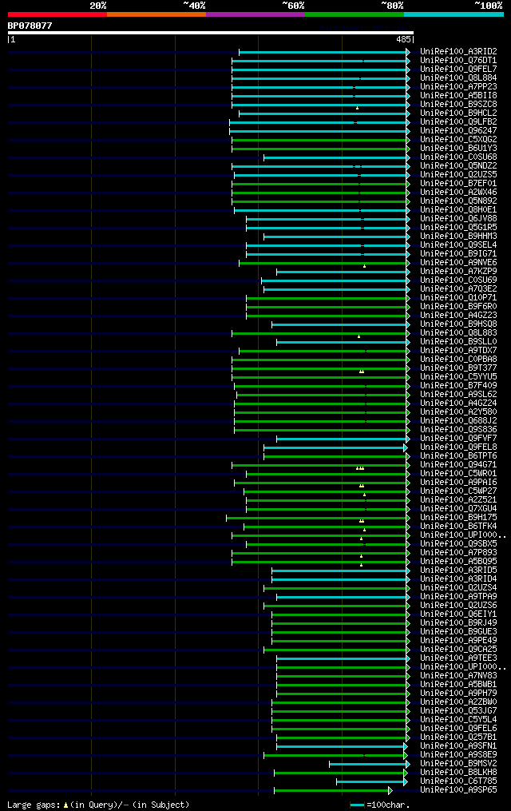Open hit UniRef100_A7PP23
The image size is (511, 811).
pyautogui.click(x=459, y=87)
